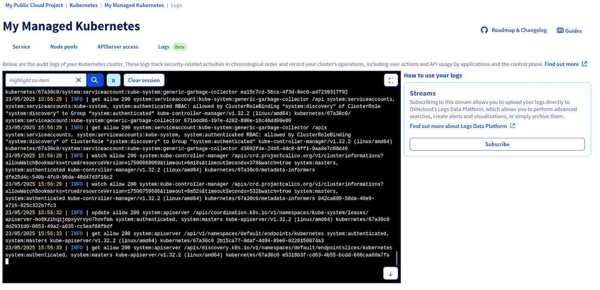Open the How to use your logs link

coord(433,76)
